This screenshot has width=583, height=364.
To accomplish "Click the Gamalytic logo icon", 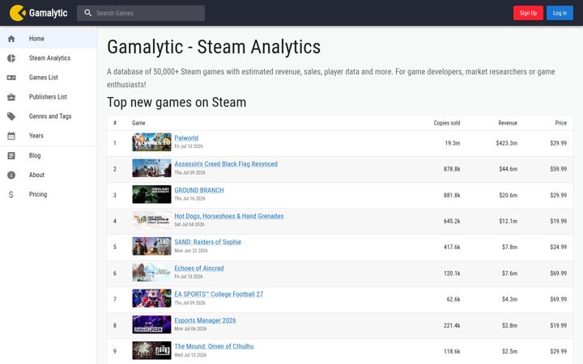I will click(18, 13).
